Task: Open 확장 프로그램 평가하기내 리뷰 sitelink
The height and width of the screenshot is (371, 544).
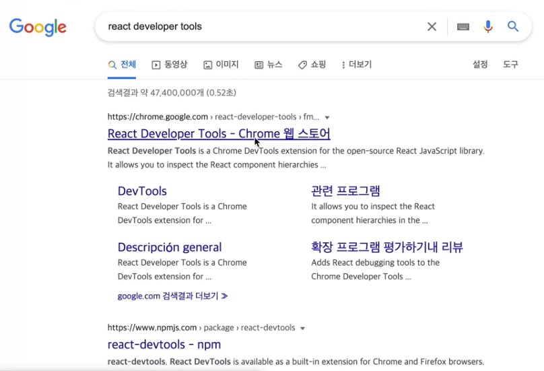Action: [x=387, y=247]
